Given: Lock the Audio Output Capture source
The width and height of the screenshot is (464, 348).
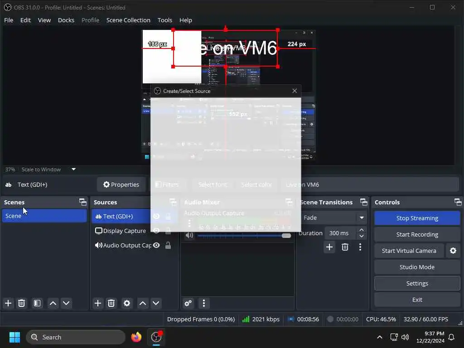Looking at the screenshot, I should 168,245.
